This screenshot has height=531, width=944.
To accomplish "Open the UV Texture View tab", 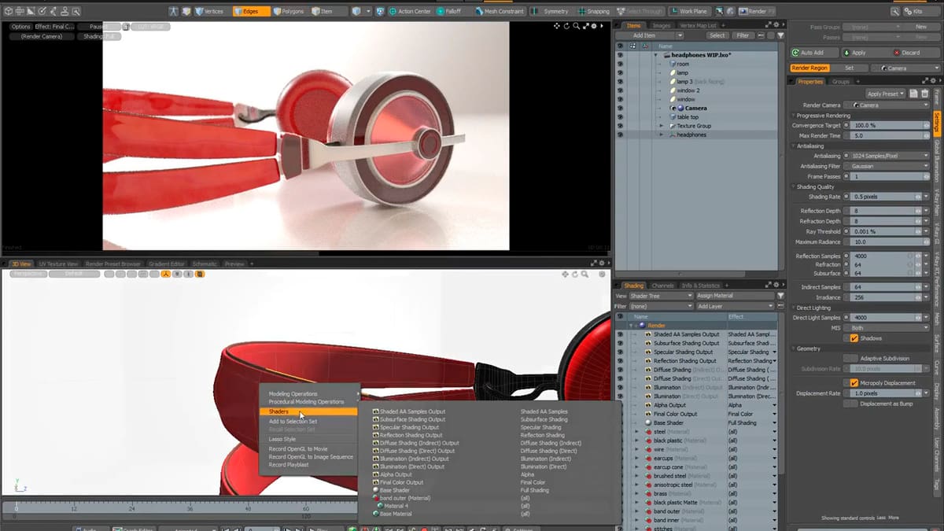I will tap(59, 264).
